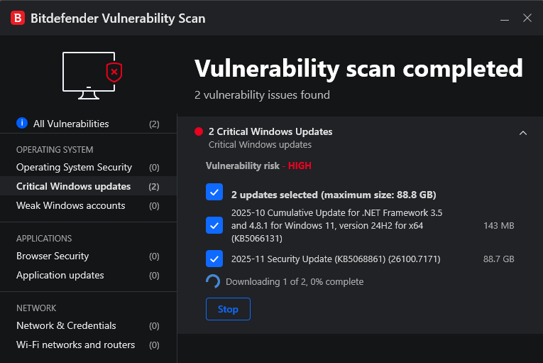This screenshot has height=363, width=543.
Task: Click the 'Vulnerability risk - HIGH' label
Action: (258, 166)
